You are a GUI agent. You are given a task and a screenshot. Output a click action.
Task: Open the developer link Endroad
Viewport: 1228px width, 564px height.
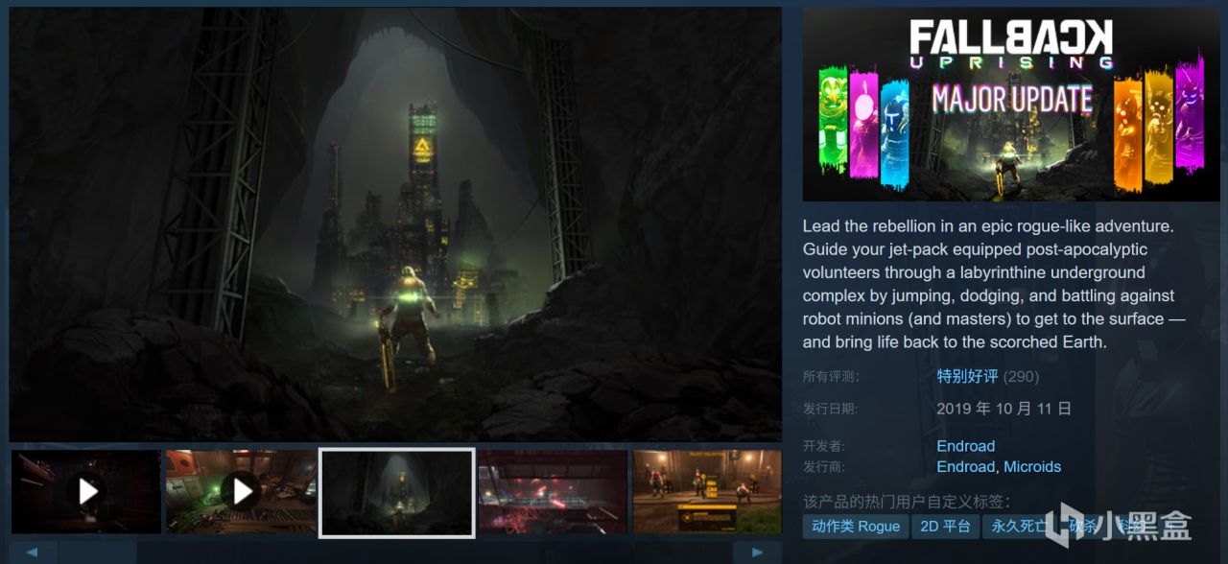[x=965, y=445]
